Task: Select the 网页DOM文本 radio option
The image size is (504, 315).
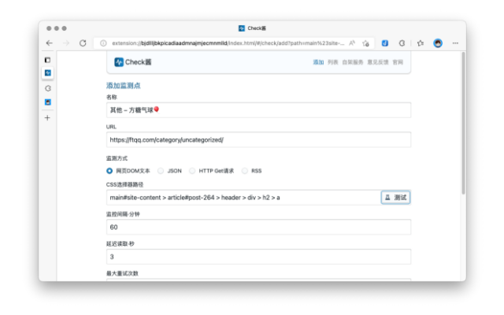Action: point(109,171)
